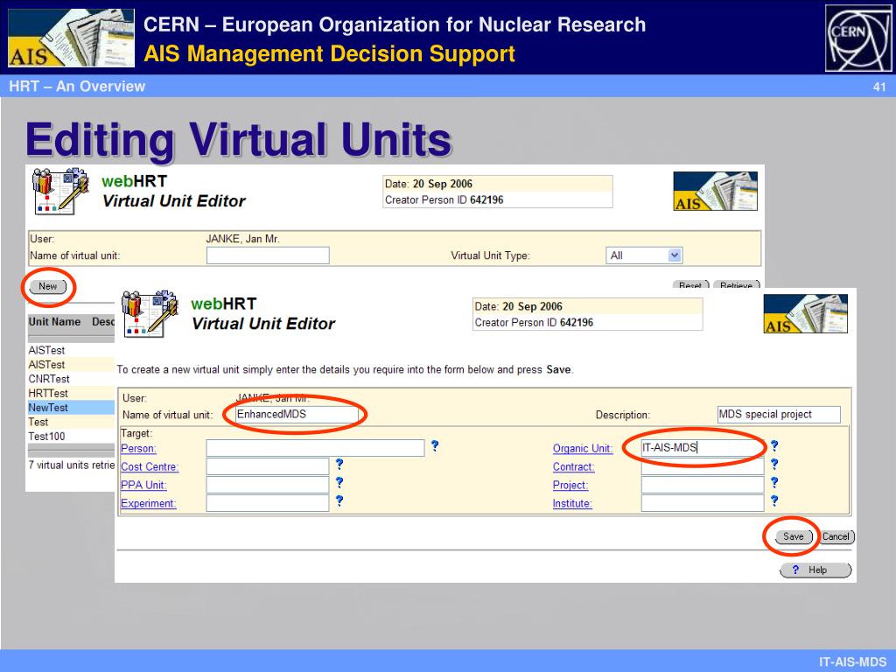Image resolution: width=896 pixels, height=672 pixels.
Task: Open Help in the front editor window
Action: (x=815, y=570)
